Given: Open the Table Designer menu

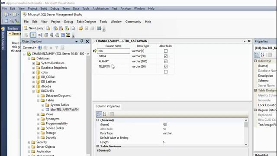Looking at the screenshot, I should [x=86, y=22].
